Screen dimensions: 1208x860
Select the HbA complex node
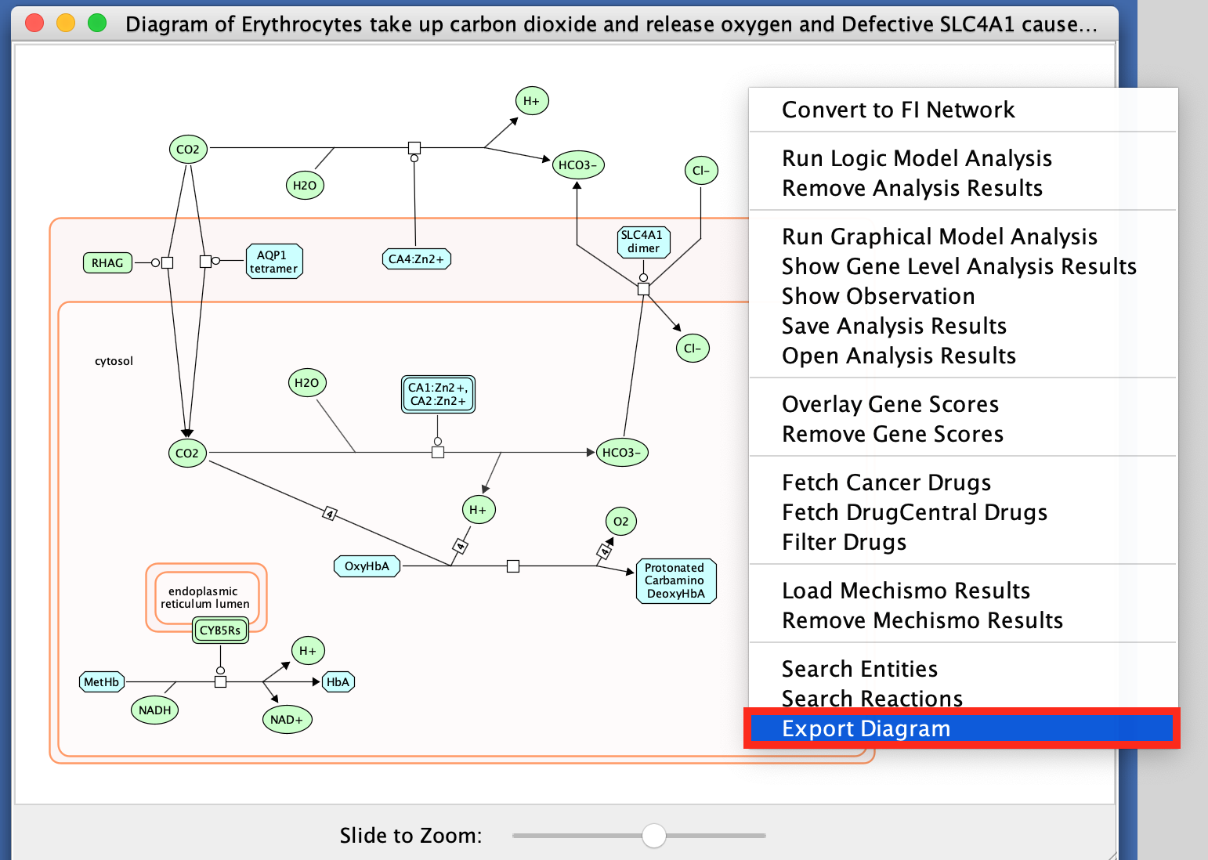click(x=338, y=682)
